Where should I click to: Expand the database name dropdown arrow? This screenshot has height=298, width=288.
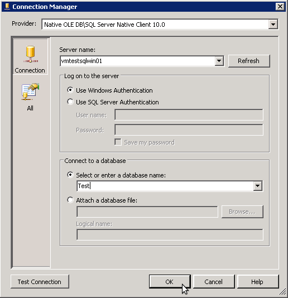258,186
